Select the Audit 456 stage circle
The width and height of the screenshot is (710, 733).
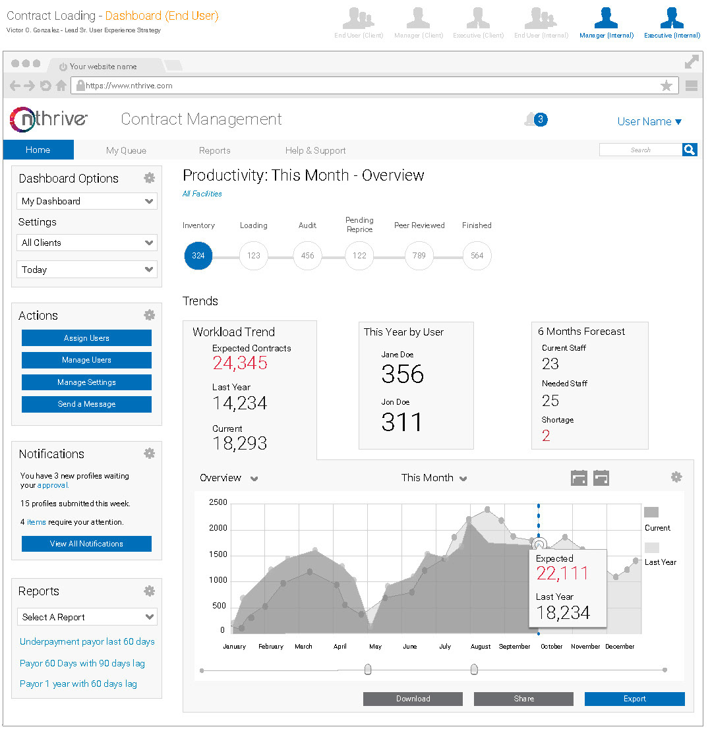point(307,256)
